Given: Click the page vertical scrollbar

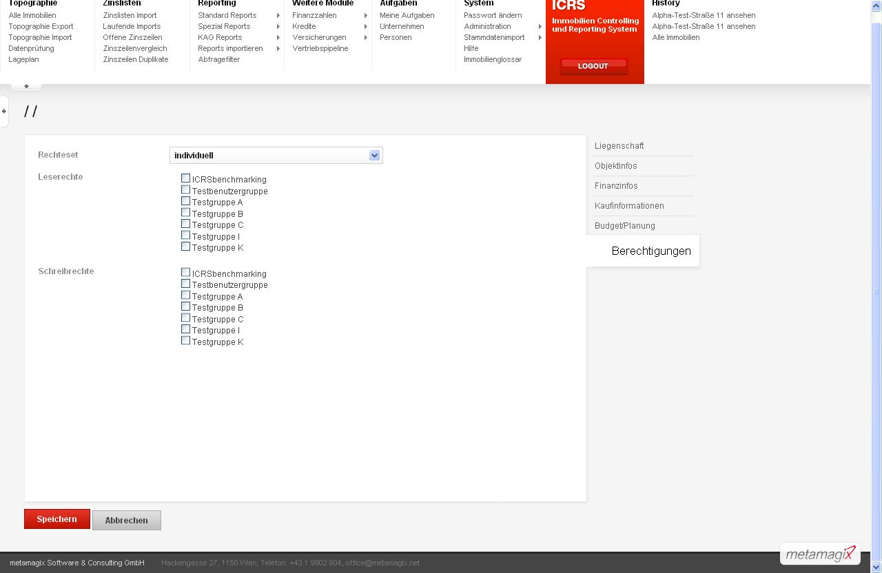Looking at the screenshot, I should click(876, 291).
